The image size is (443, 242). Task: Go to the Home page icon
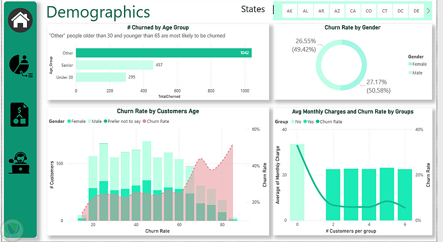pyautogui.click(x=20, y=20)
